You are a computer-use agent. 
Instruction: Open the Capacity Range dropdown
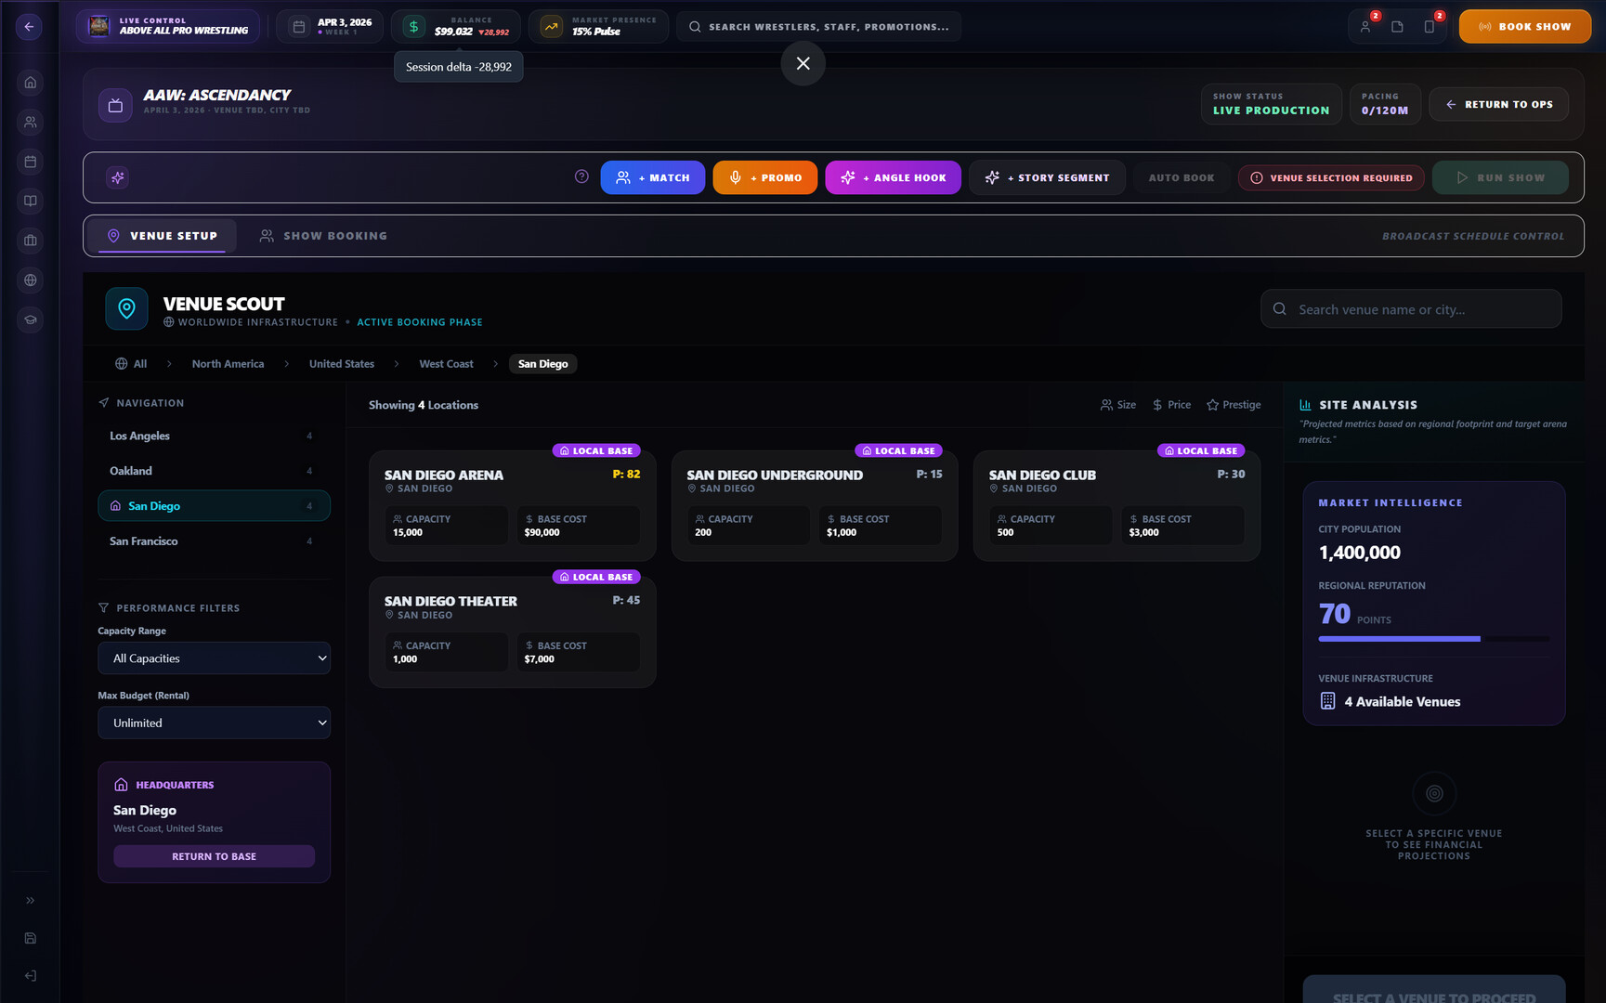[214, 658]
